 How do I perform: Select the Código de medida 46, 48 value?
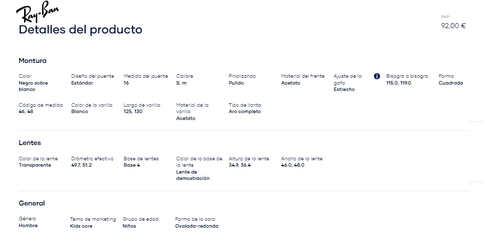26,112
